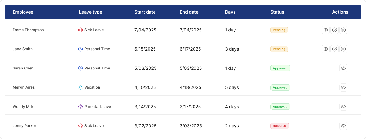View Melvin Aires' vacation request details

click(343, 87)
